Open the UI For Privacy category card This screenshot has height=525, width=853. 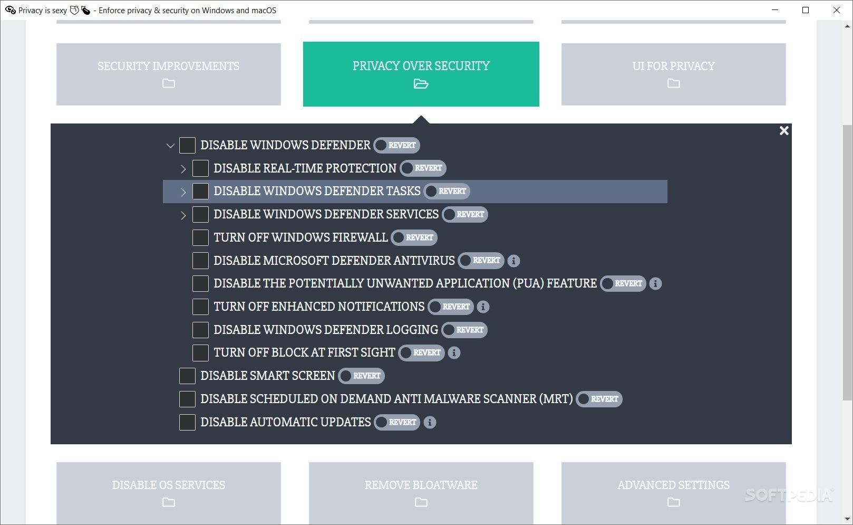(x=674, y=74)
